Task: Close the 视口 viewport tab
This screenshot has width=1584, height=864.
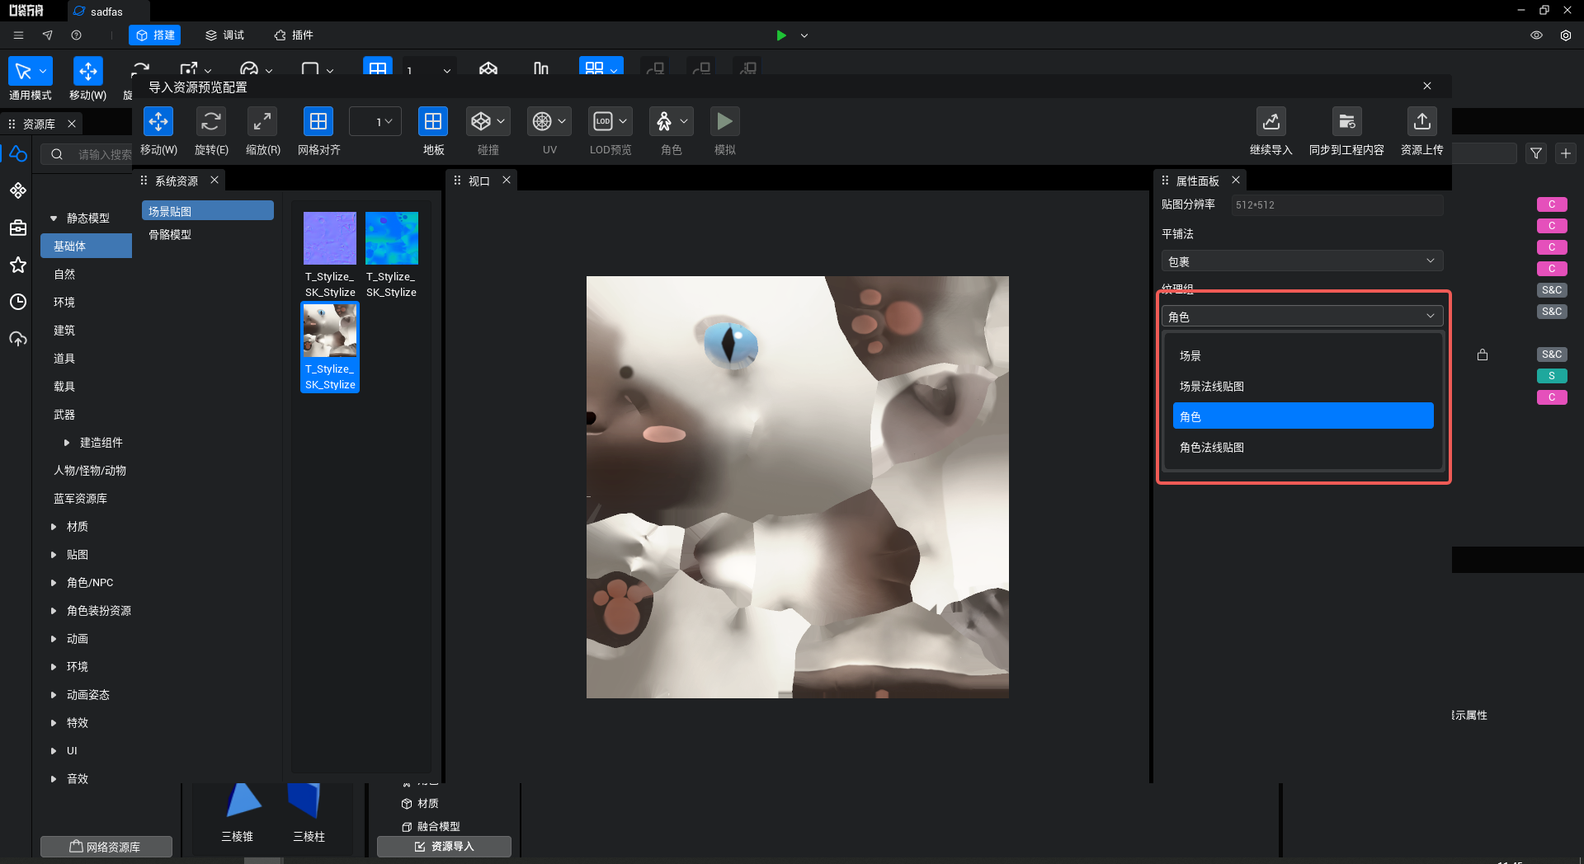Action: click(x=507, y=180)
